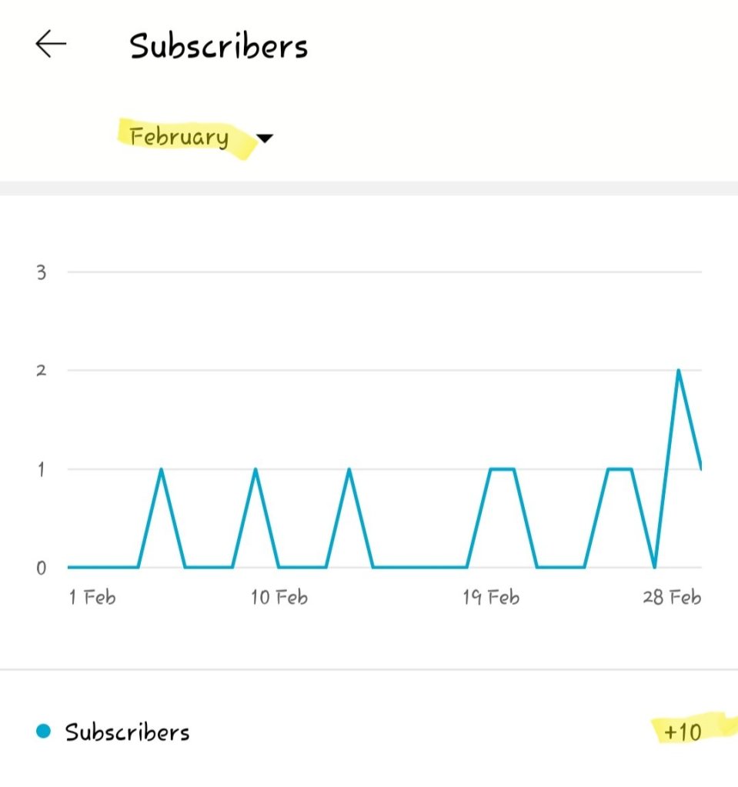Click the y-axis label 3
Screen dimensions: 738x787
coord(42,272)
